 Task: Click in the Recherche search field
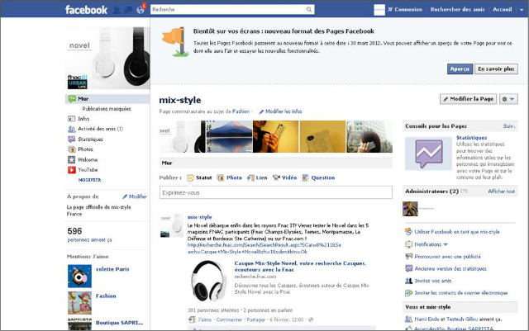coord(228,9)
